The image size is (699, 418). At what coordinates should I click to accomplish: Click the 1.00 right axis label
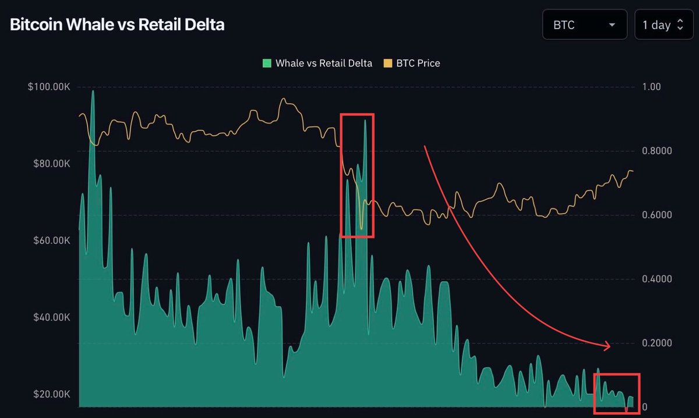pyautogui.click(x=652, y=87)
